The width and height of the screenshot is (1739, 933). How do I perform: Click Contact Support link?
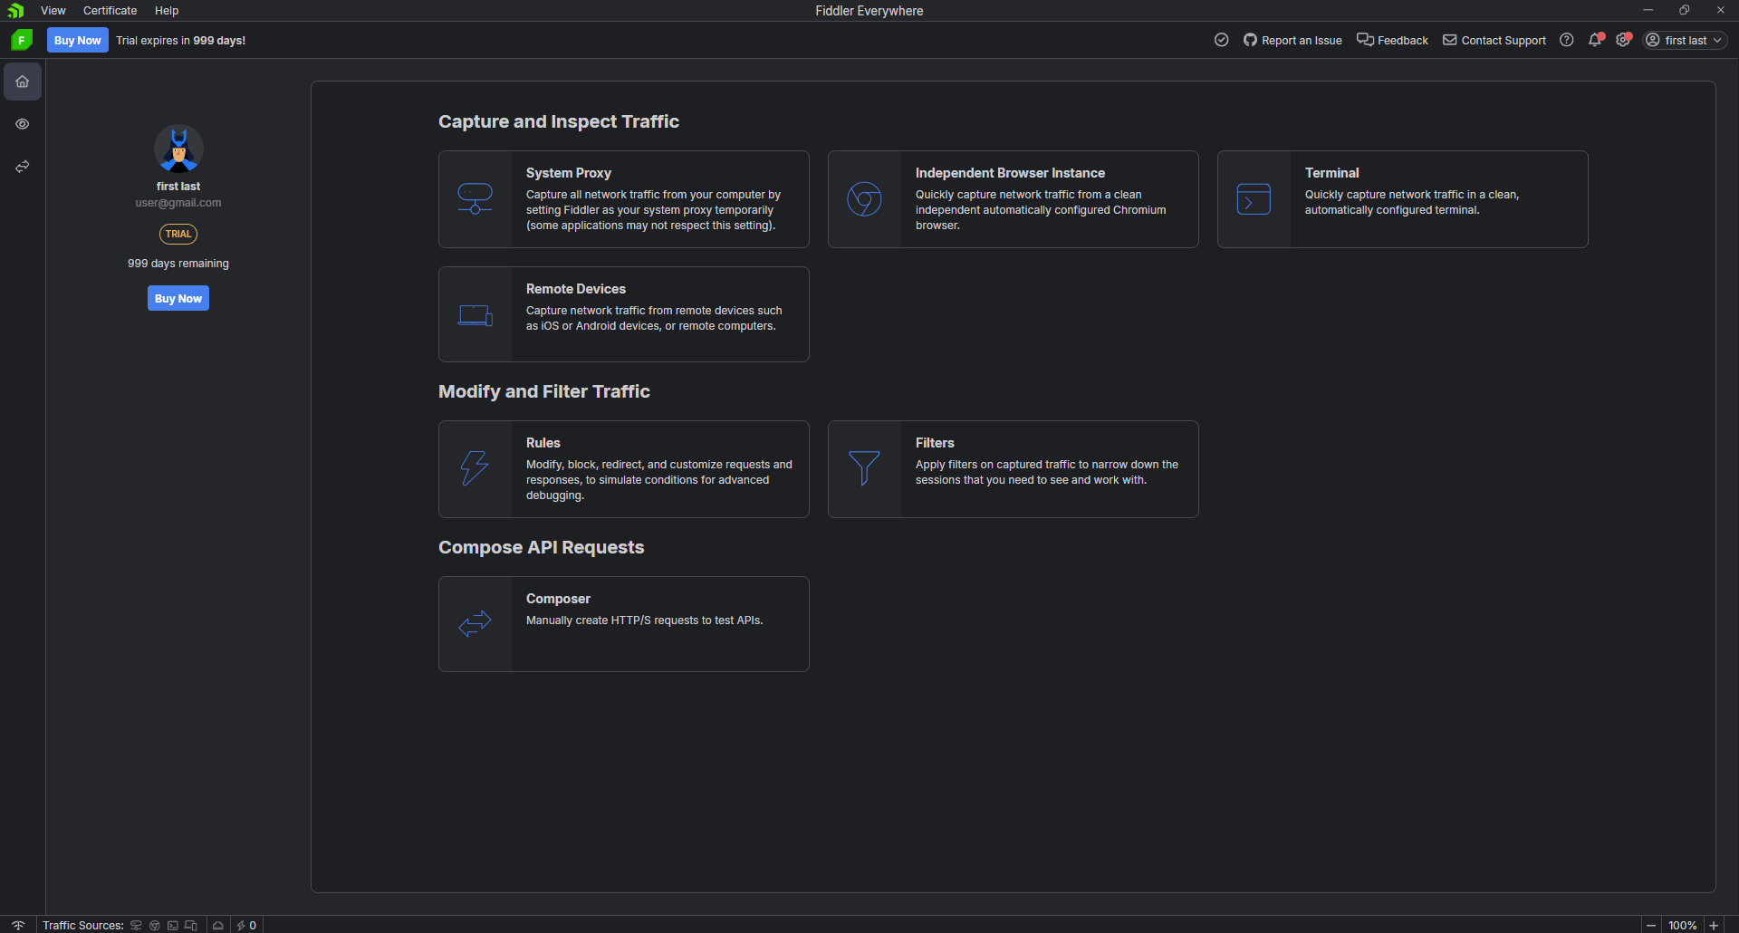click(x=1494, y=40)
